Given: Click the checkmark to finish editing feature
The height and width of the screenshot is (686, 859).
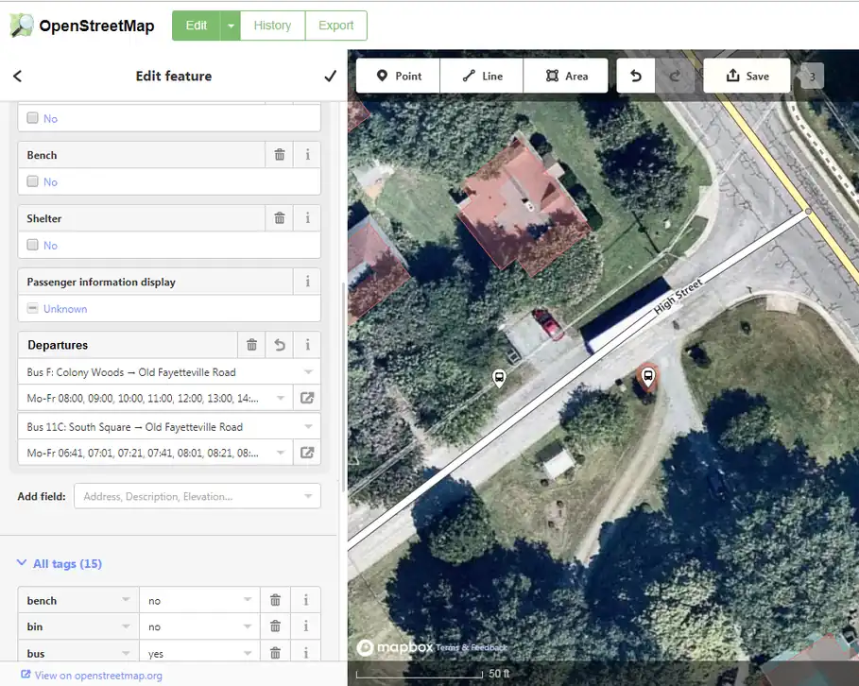Looking at the screenshot, I should [x=330, y=77].
